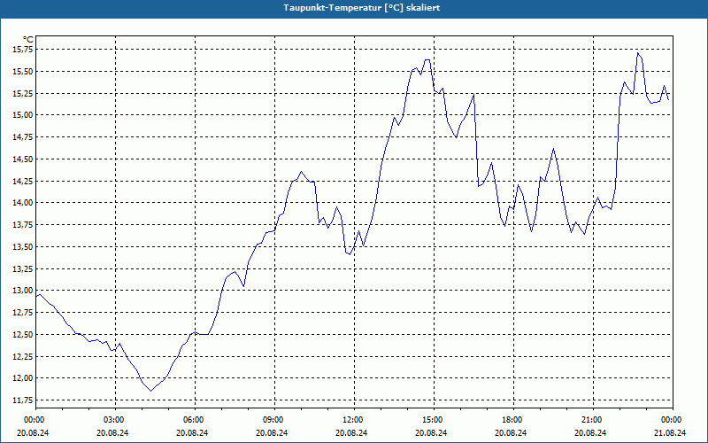Screen dimensions: 708x443
Task: Click the 12,50 y-axis label
Action: [x=23, y=335]
